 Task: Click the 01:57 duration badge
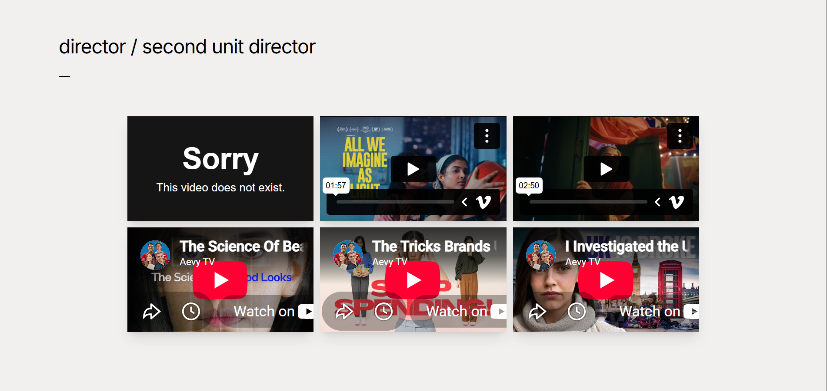coord(336,185)
